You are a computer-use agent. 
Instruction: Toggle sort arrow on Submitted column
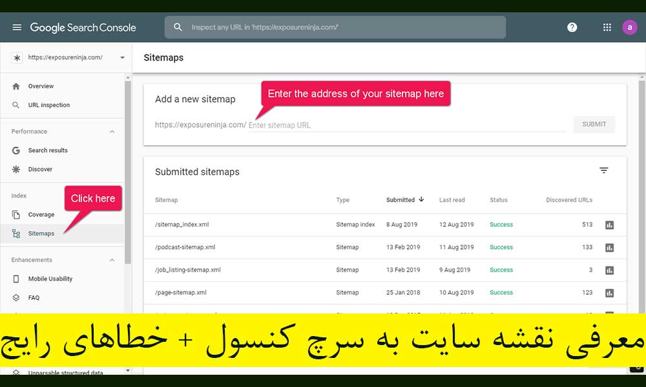[421, 199]
